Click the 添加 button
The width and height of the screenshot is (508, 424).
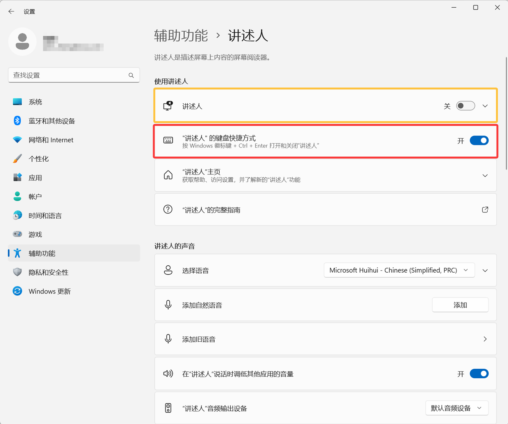(x=460, y=305)
